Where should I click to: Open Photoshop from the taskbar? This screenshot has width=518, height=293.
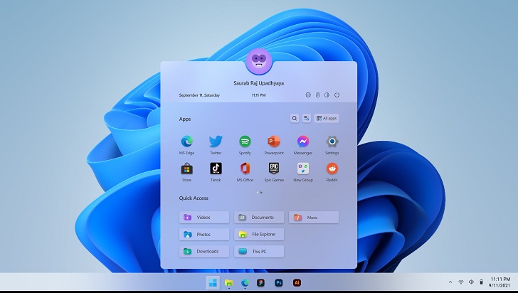point(279,283)
